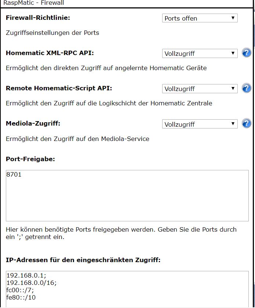The image size is (255, 308).
Task: Click the Homematic XML-RPC API label
Action: (x=50, y=53)
